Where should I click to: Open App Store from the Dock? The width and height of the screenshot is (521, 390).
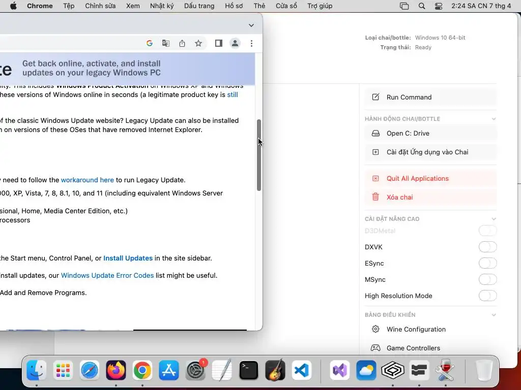point(169,370)
